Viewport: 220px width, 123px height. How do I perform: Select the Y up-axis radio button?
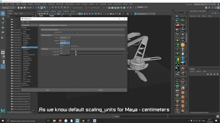tap(60, 32)
